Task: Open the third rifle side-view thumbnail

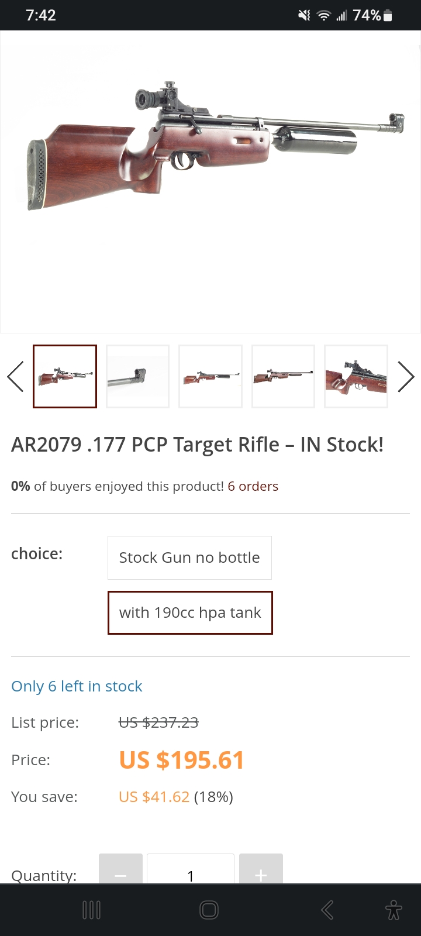Action: (210, 376)
